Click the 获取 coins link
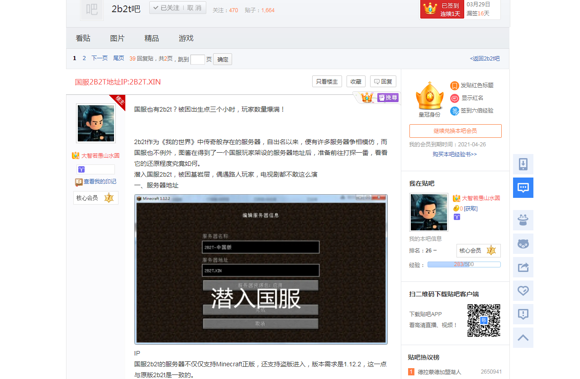The height and width of the screenshot is (379, 580). pyautogui.click(x=471, y=208)
